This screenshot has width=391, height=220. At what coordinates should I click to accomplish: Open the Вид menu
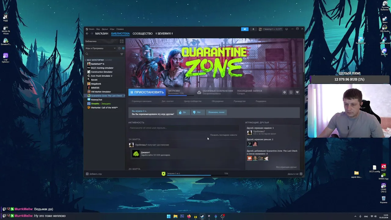(x=98, y=29)
